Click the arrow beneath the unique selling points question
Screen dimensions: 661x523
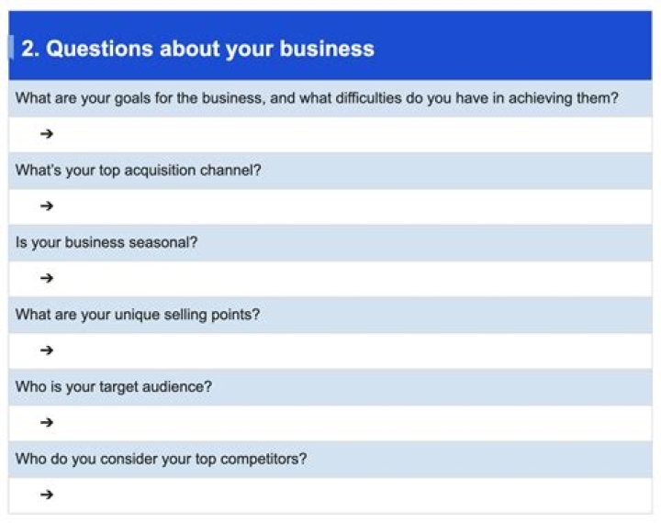pos(47,350)
